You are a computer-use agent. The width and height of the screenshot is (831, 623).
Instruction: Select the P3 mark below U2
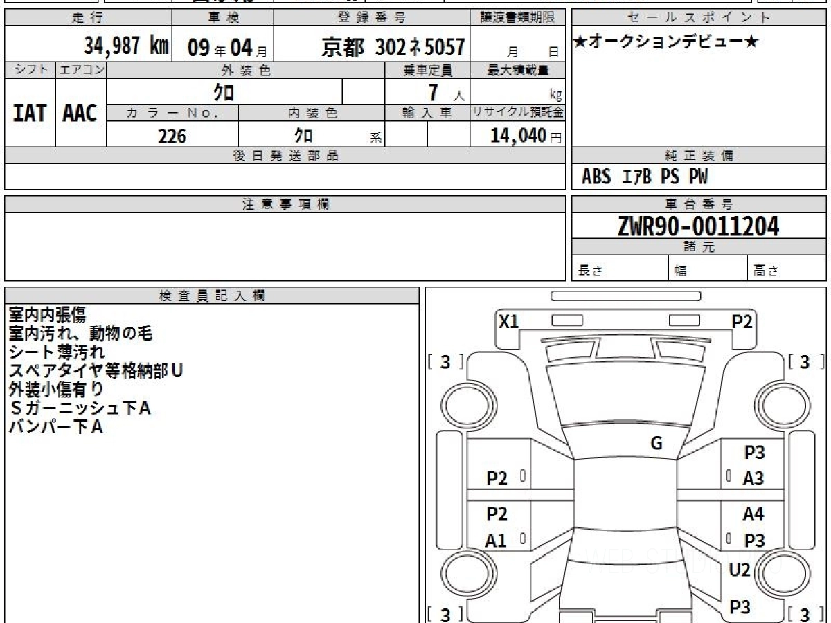(x=740, y=607)
